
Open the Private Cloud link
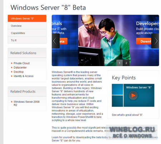[x=21, y=63]
